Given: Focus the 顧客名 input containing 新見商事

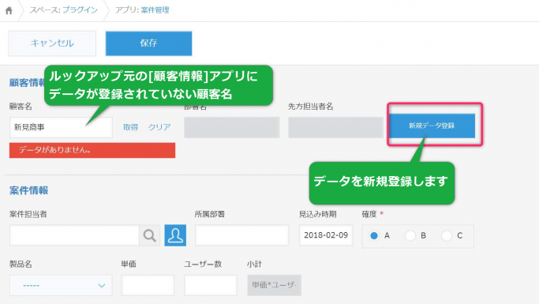Looking at the screenshot, I should pyautogui.click(x=61, y=127).
